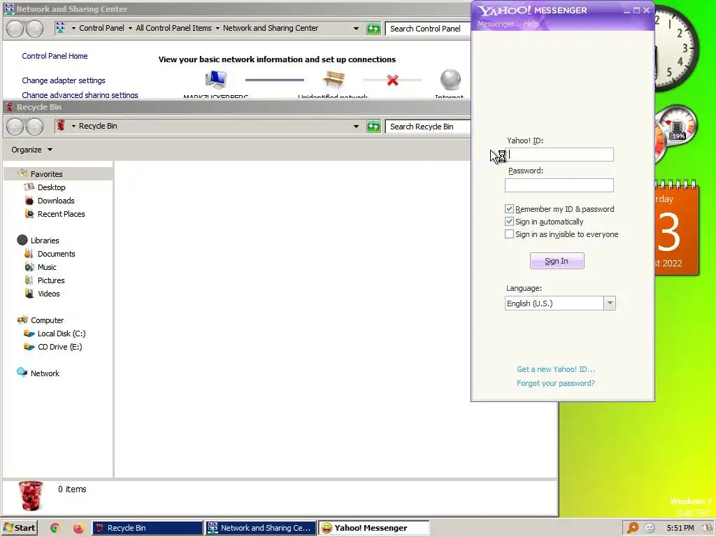Click the red X on the broken internet connection
The width and height of the screenshot is (716, 537).
pyautogui.click(x=392, y=80)
